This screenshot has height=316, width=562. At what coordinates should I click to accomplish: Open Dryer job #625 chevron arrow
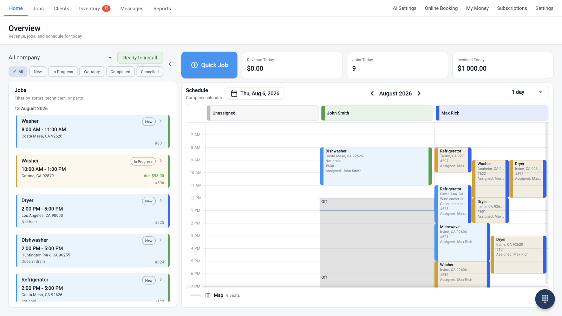pos(161,200)
